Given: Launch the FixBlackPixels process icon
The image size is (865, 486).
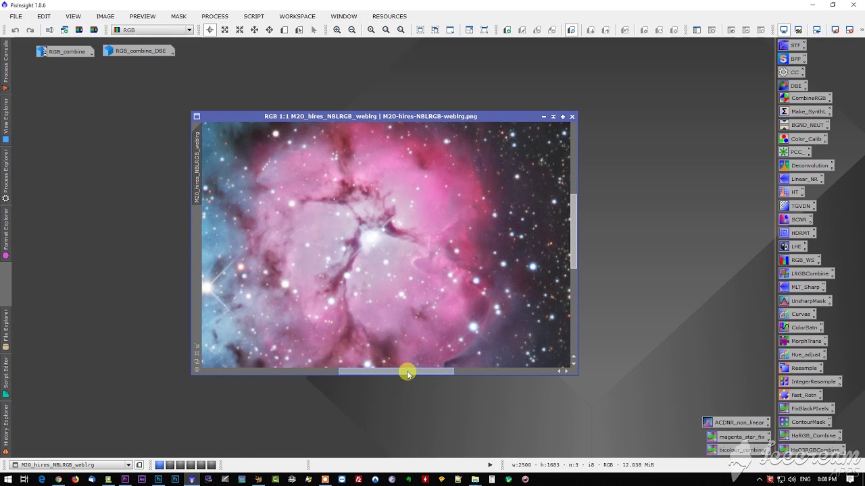Looking at the screenshot, I should pyautogui.click(x=806, y=408).
